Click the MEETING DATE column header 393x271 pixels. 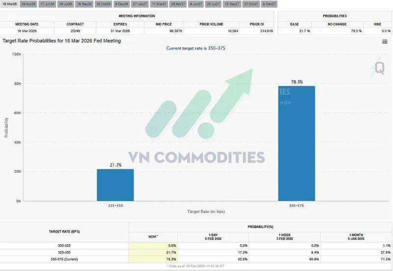click(x=27, y=24)
